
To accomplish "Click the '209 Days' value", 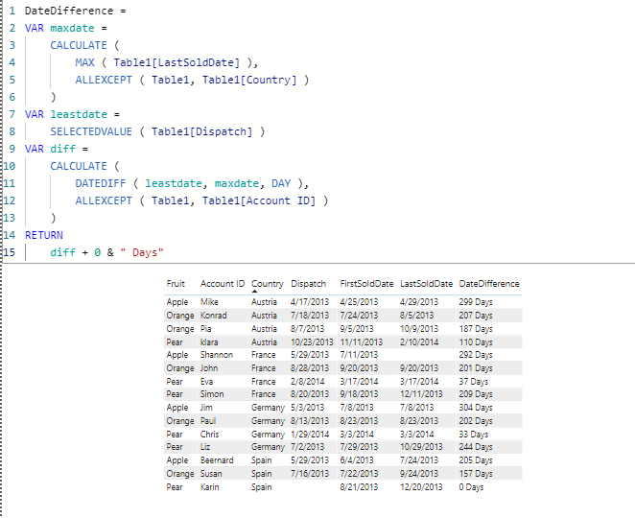I will [476, 394].
